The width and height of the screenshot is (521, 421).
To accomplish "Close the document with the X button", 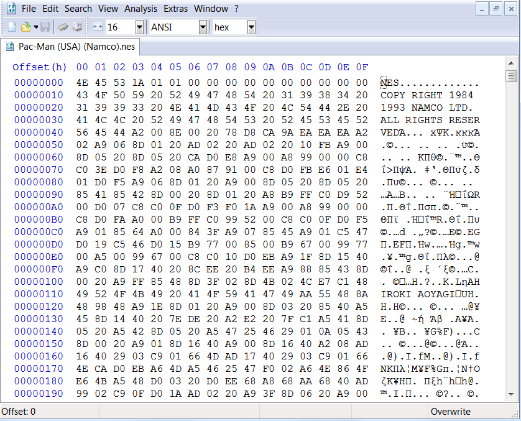I will (511, 9).
